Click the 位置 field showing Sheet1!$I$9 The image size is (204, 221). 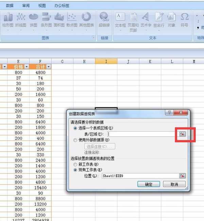click(x=140, y=176)
